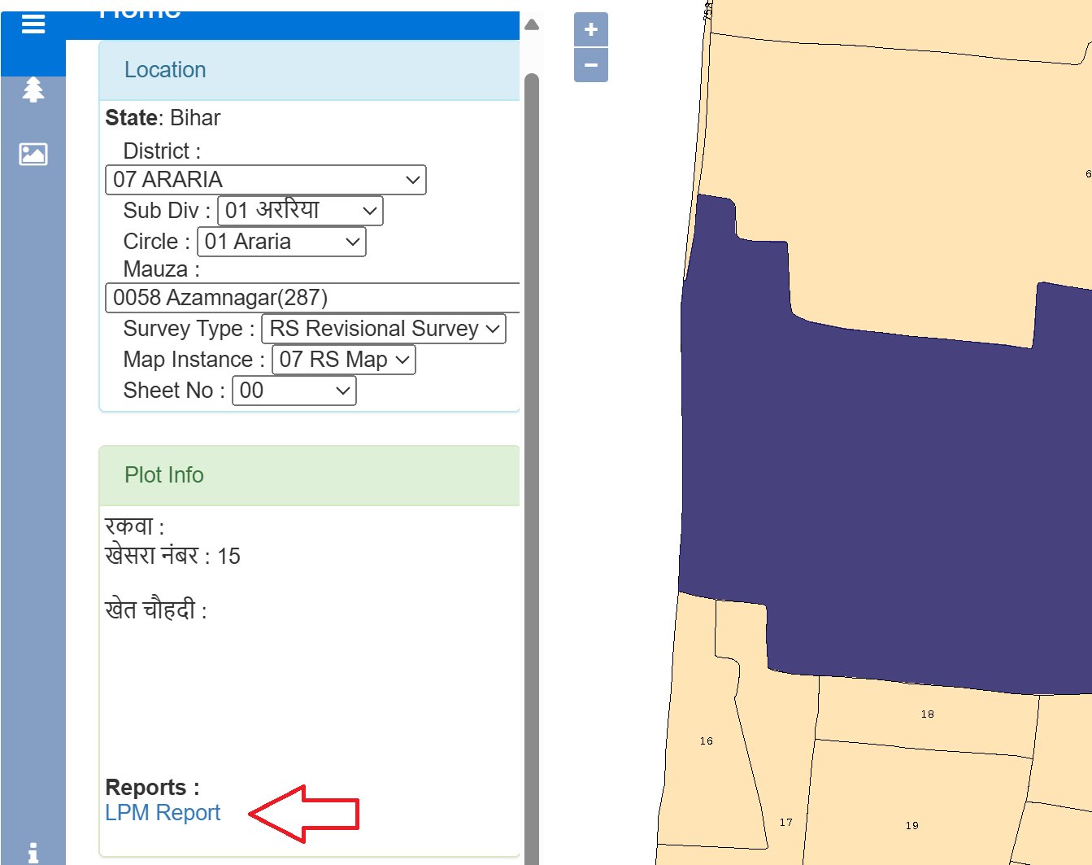Click the image icon in the sidebar
Viewport: 1092px width, 865px height.
coord(33,154)
